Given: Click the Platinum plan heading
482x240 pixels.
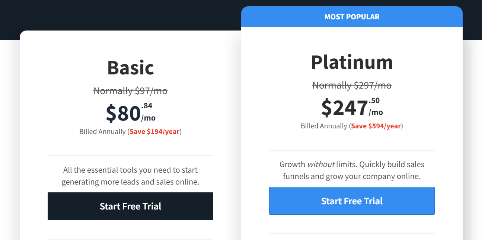Looking at the screenshot, I should (x=352, y=62).
